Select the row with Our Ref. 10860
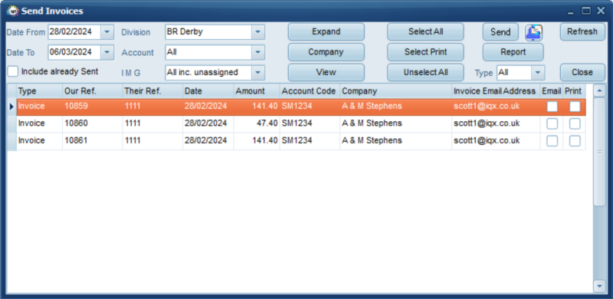The height and width of the screenshot is (299, 613). point(301,123)
